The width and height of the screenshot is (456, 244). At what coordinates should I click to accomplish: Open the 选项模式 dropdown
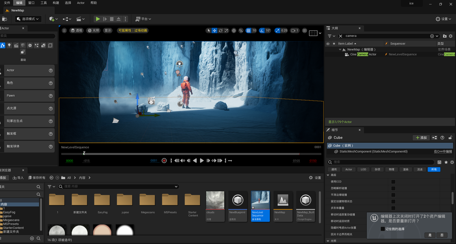pyautogui.click(x=28, y=19)
